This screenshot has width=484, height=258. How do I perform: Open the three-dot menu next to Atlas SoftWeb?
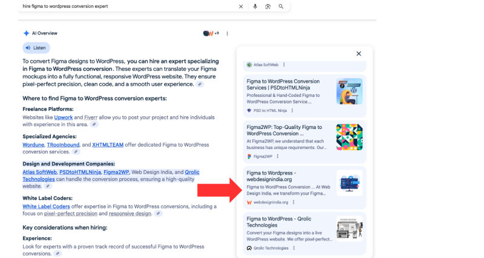coord(284,65)
